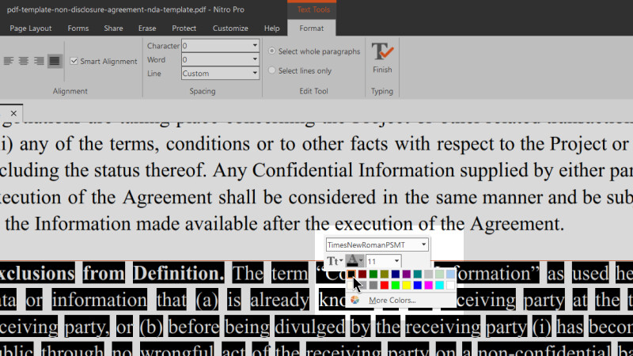The image size is (633, 356).
Task: Click the Finish typing icon
Action: click(x=382, y=54)
